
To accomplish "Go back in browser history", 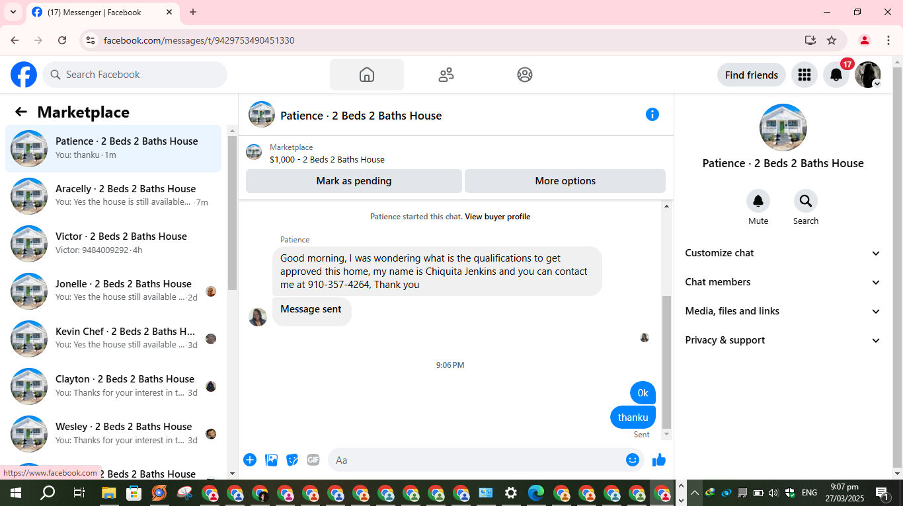I will (15, 40).
